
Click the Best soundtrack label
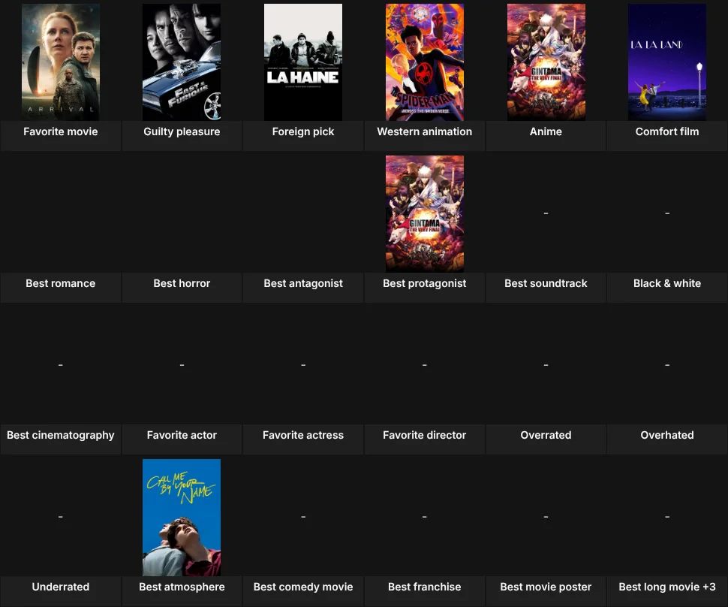tap(546, 283)
